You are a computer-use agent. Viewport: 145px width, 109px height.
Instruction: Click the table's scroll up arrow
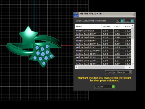click(133, 26)
